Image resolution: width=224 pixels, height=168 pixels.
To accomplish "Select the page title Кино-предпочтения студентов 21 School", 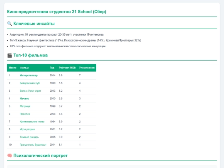I will 56,12.
